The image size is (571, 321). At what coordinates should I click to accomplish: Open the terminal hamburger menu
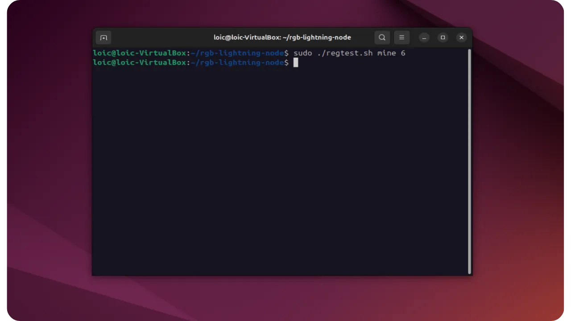click(x=401, y=37)
